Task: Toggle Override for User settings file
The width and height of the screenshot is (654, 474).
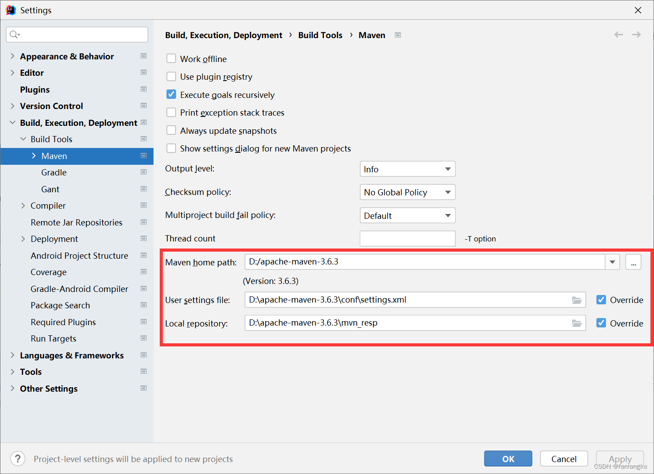Action: coord(601,300)
